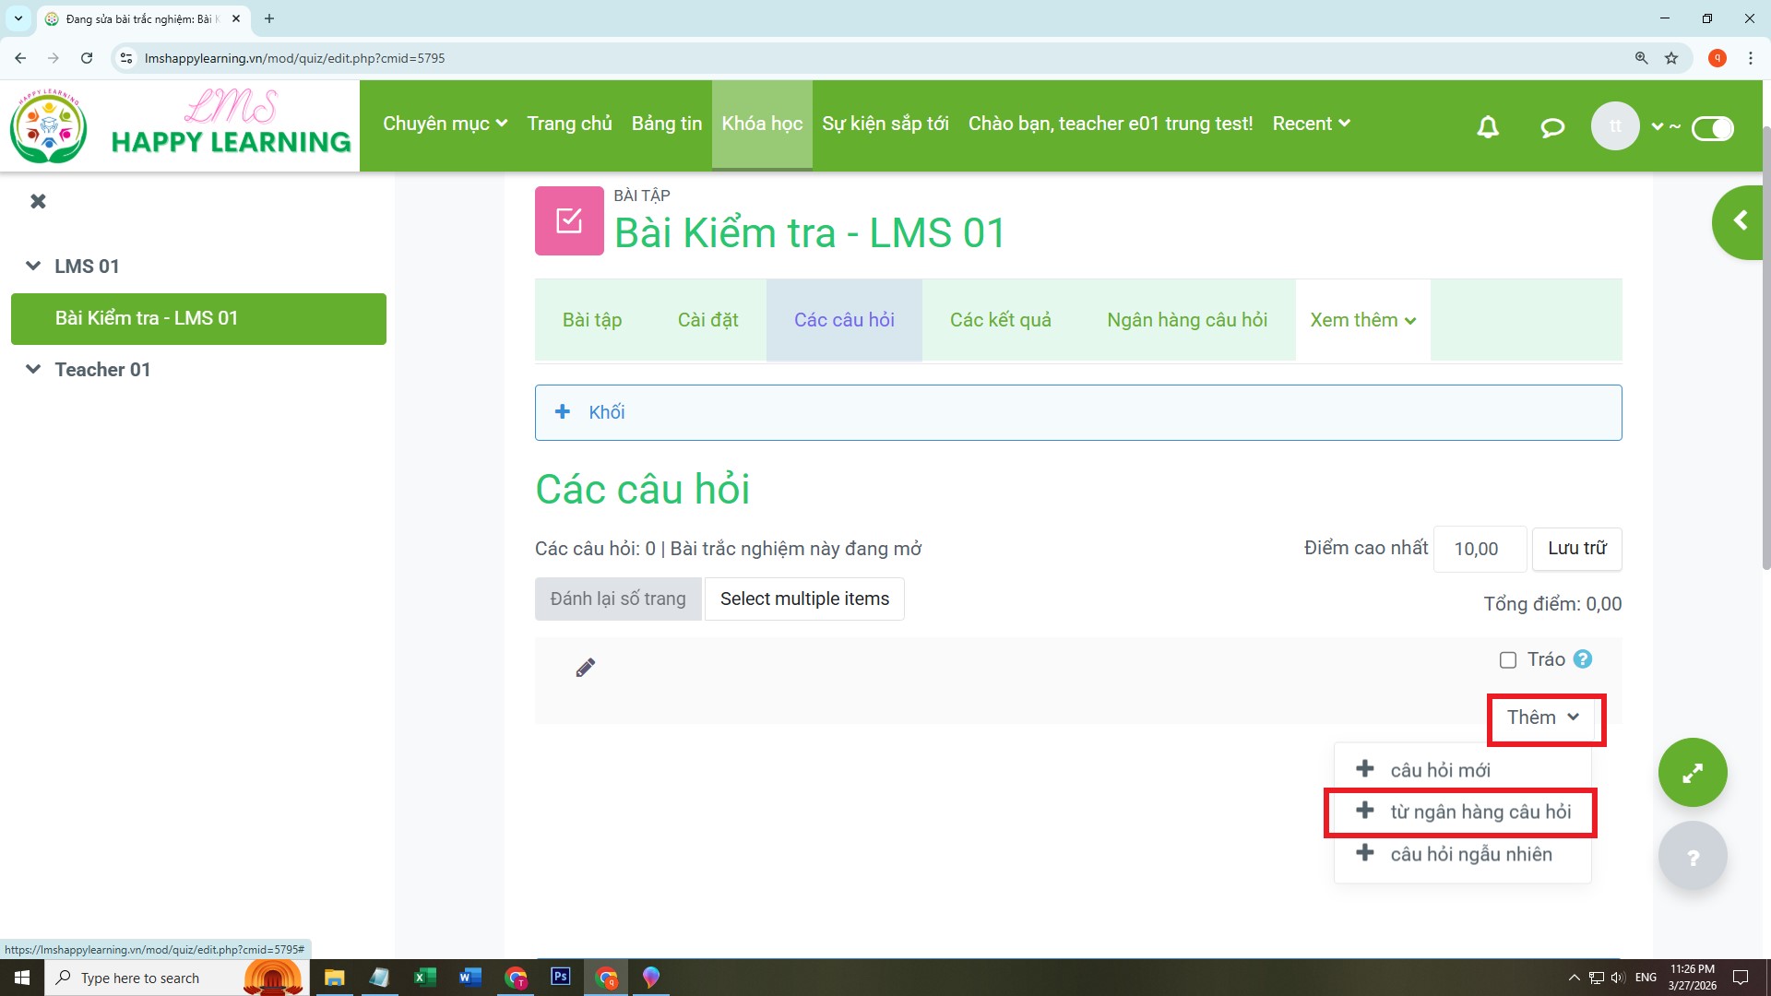Image resolution: width=1771 pixels, height=996 pixels.
Task: Open the Xem thêm dropdown tab
Action: [1362, 320]
